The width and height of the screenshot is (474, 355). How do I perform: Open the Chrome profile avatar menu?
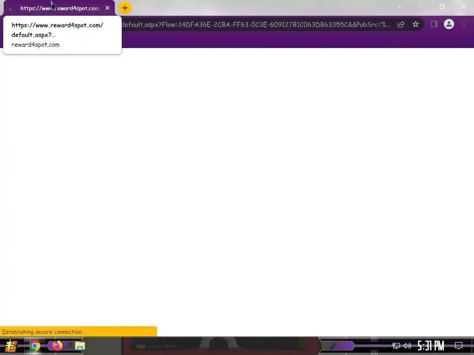click(449, 24)
